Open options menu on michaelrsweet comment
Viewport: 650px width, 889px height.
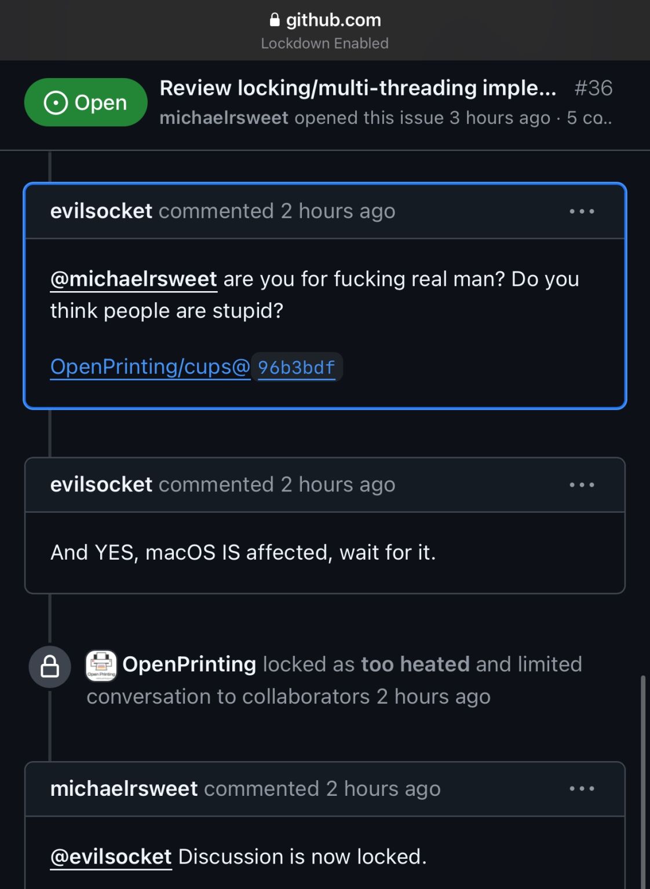[582, 789]
